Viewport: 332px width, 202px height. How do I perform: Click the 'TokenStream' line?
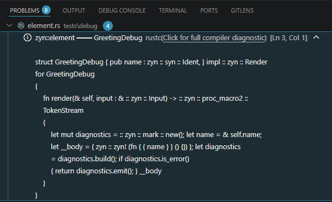tap(63, 110)
